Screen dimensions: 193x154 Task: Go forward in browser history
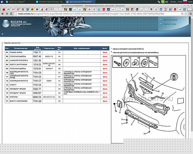(x=7, y=14)
